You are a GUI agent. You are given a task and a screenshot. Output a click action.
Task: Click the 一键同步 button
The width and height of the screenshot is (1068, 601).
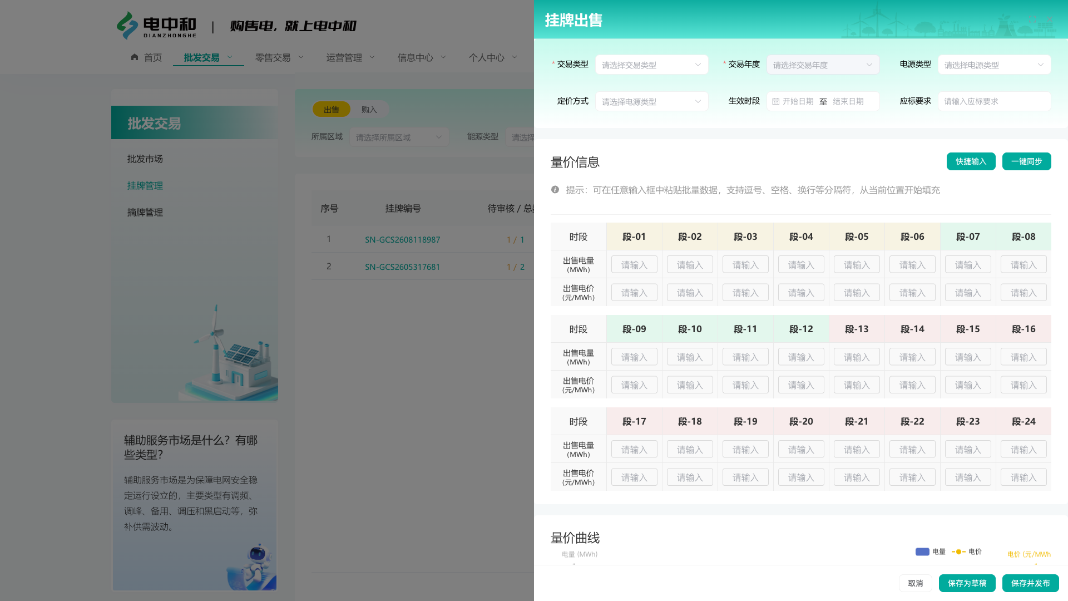coord(1027,161)
